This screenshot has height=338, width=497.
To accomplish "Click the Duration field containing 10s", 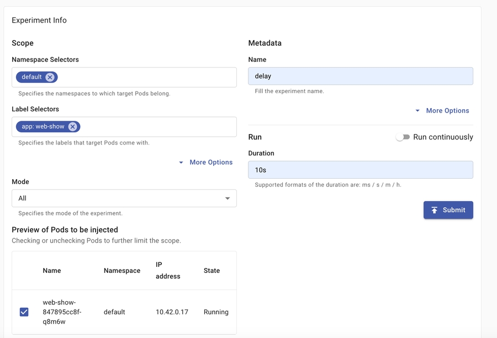I will [360, 170].
